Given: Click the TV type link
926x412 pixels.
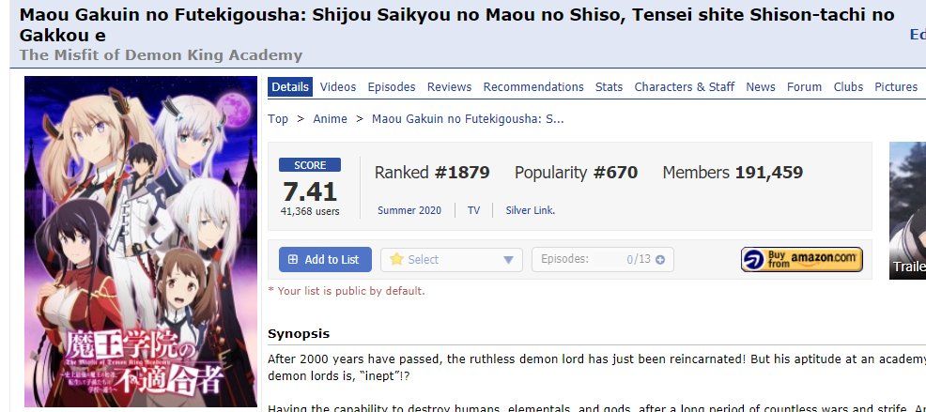Looking at the screenshot, I should point(473,211).
